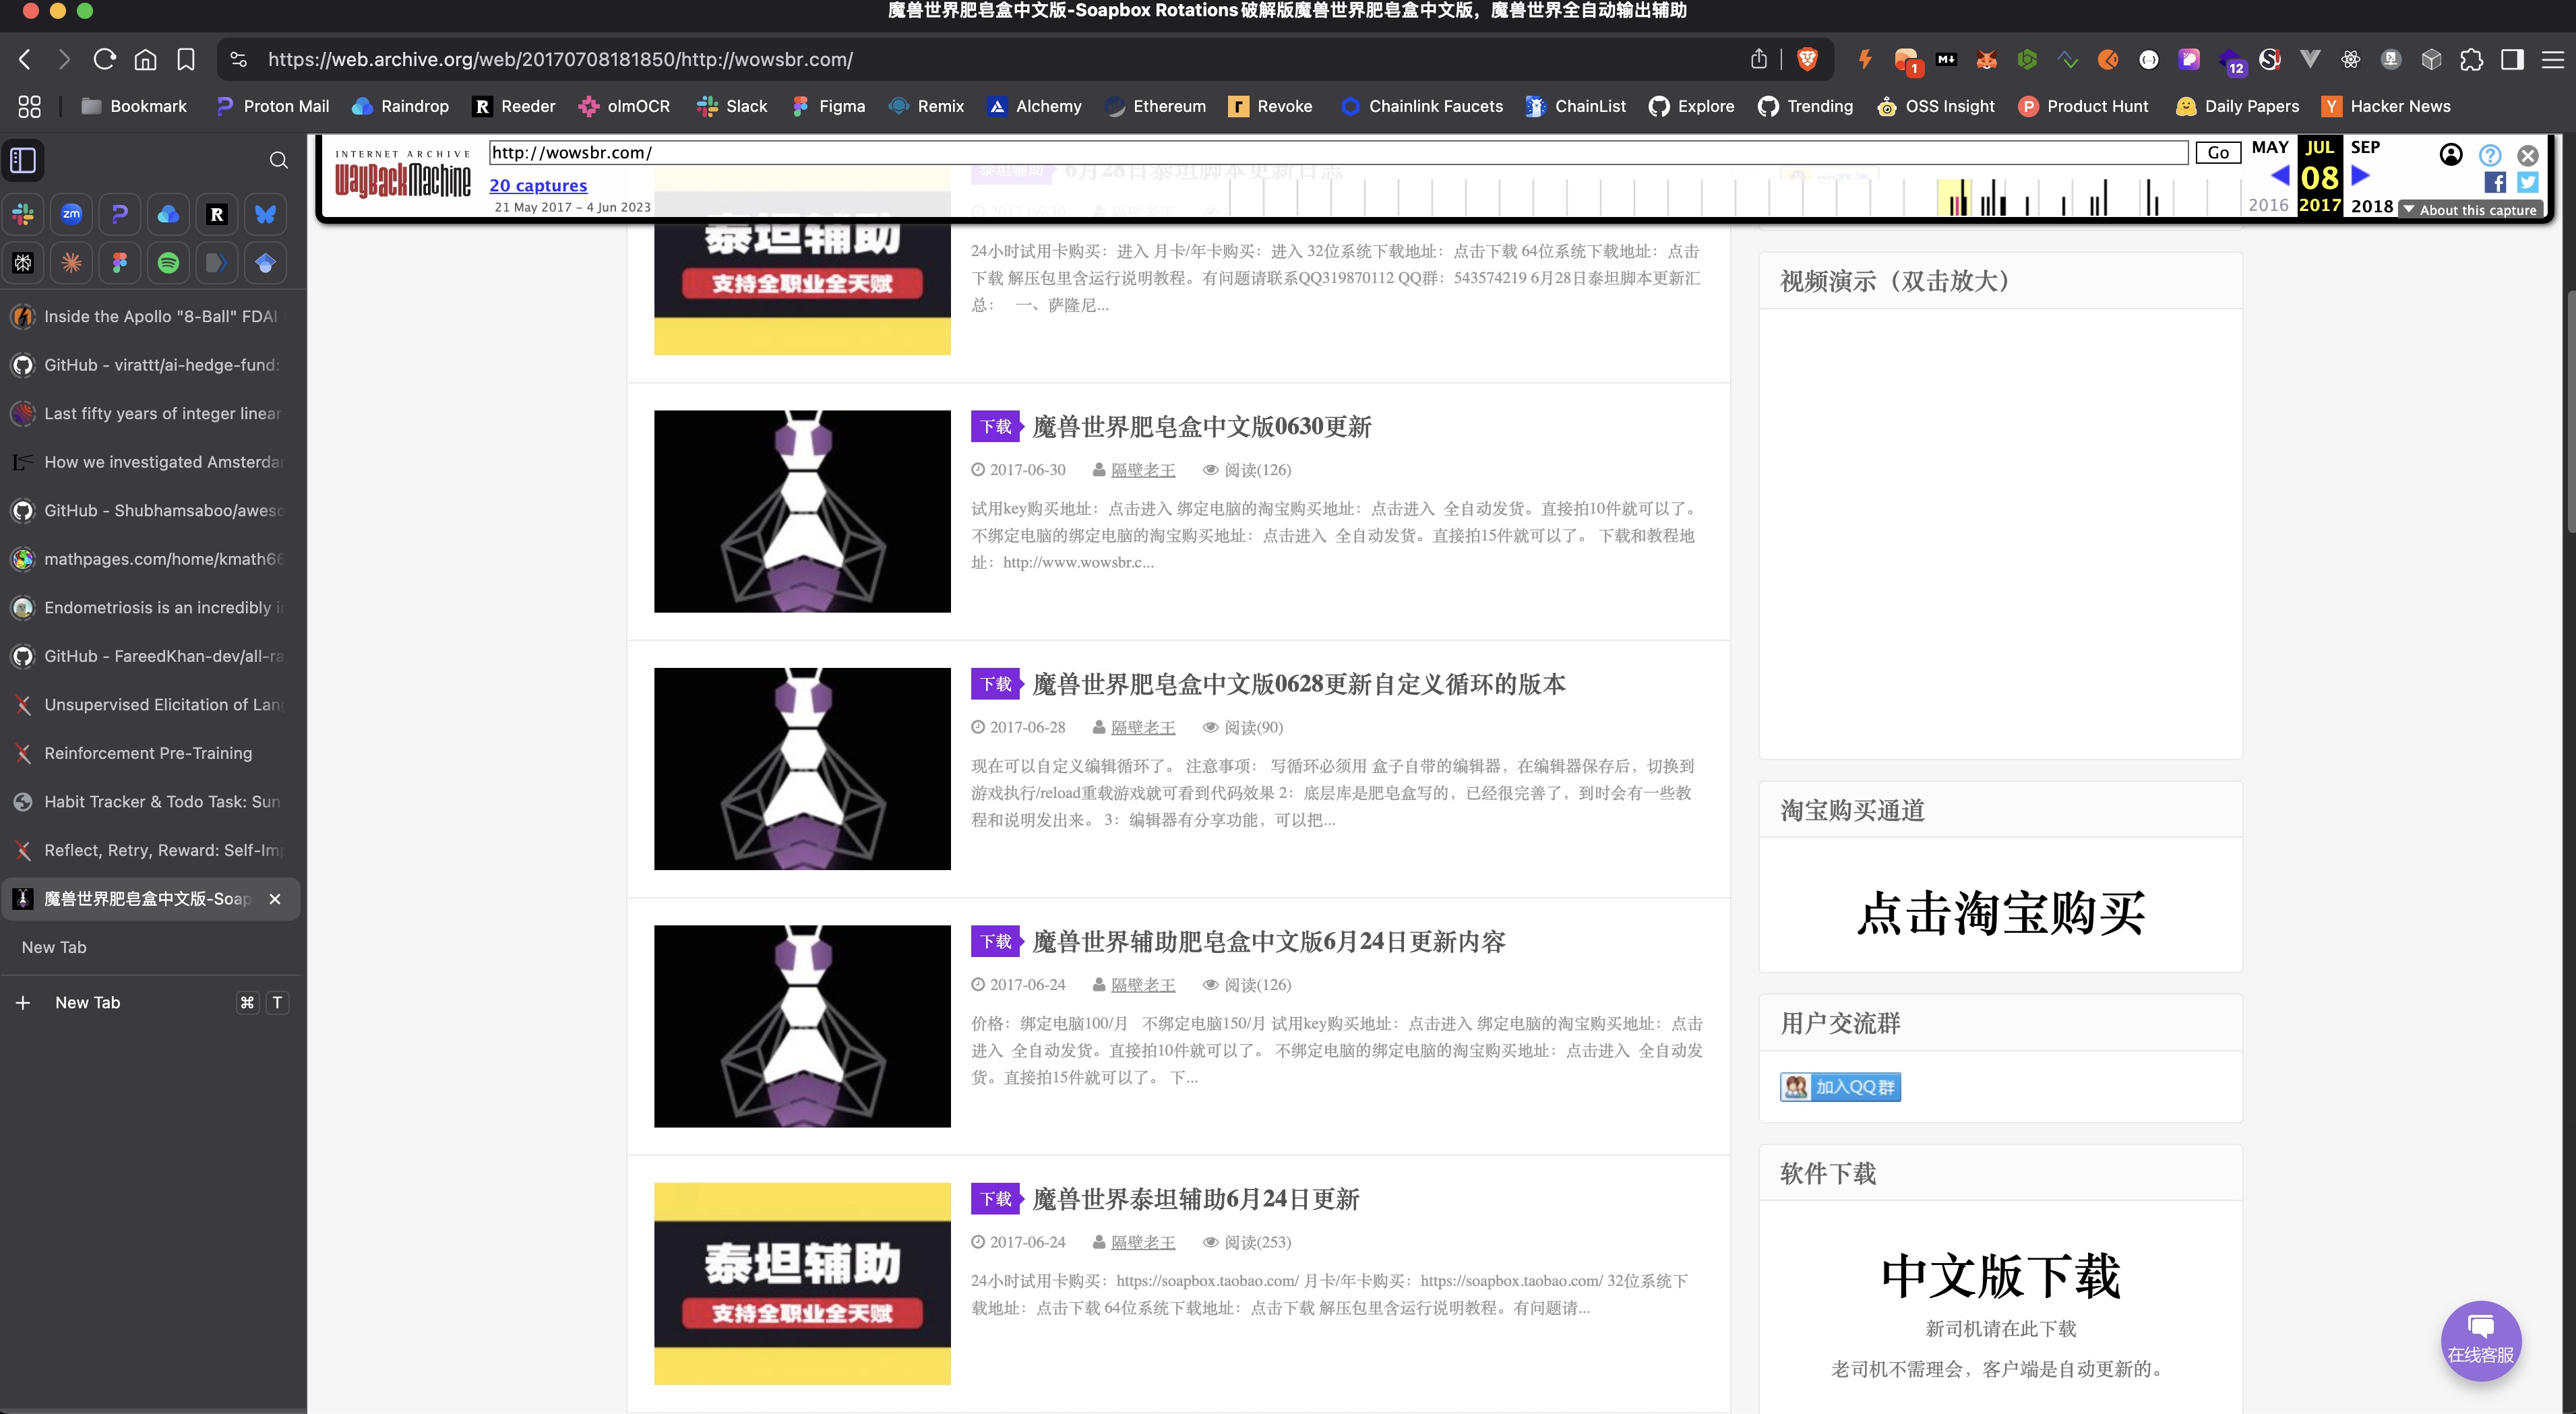
Task: Search tabs with the magnifier icon
Action: [x=279, y=160]
